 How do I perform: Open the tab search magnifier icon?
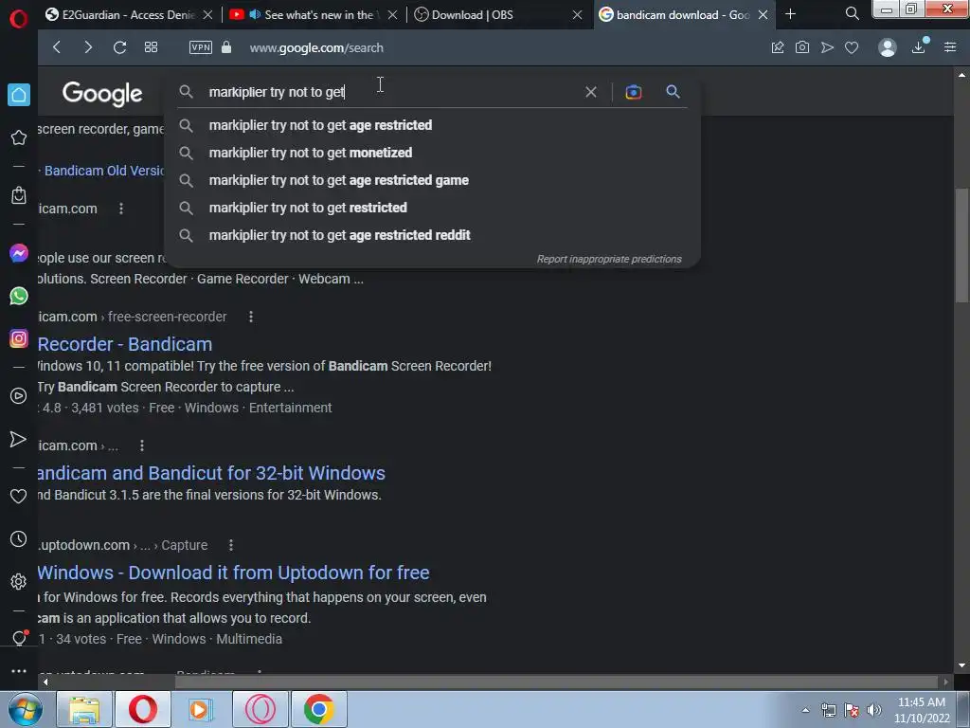pos(852,13)
